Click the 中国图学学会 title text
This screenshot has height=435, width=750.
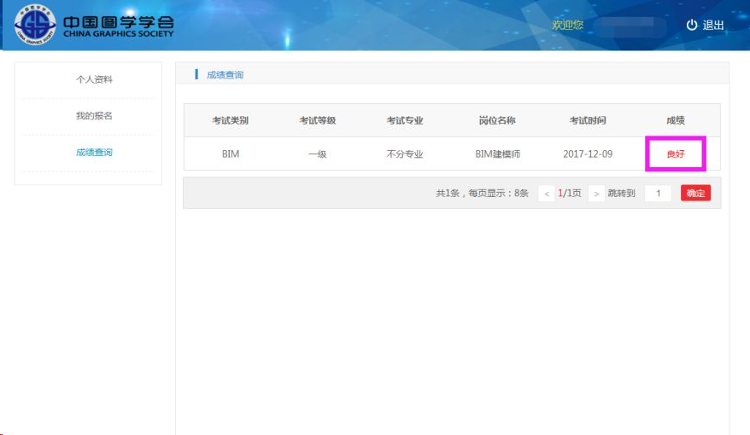coord(118,22)
